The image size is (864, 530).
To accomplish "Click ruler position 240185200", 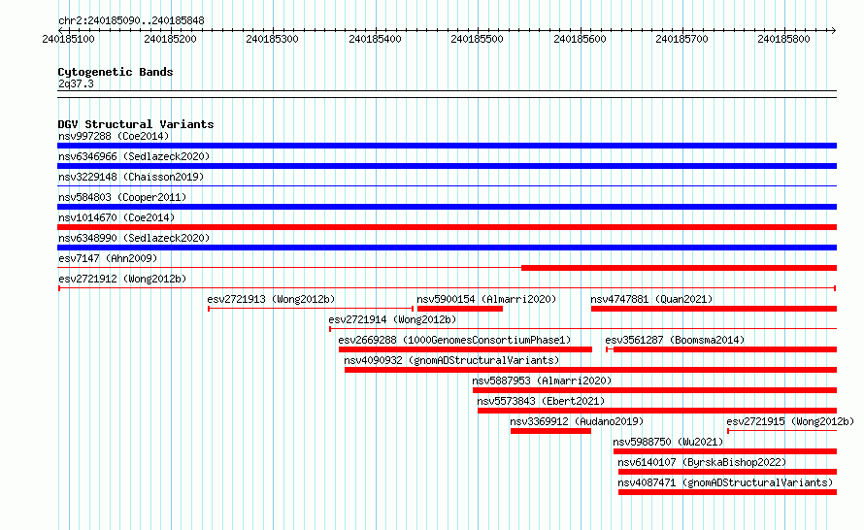I will point(170,39).
